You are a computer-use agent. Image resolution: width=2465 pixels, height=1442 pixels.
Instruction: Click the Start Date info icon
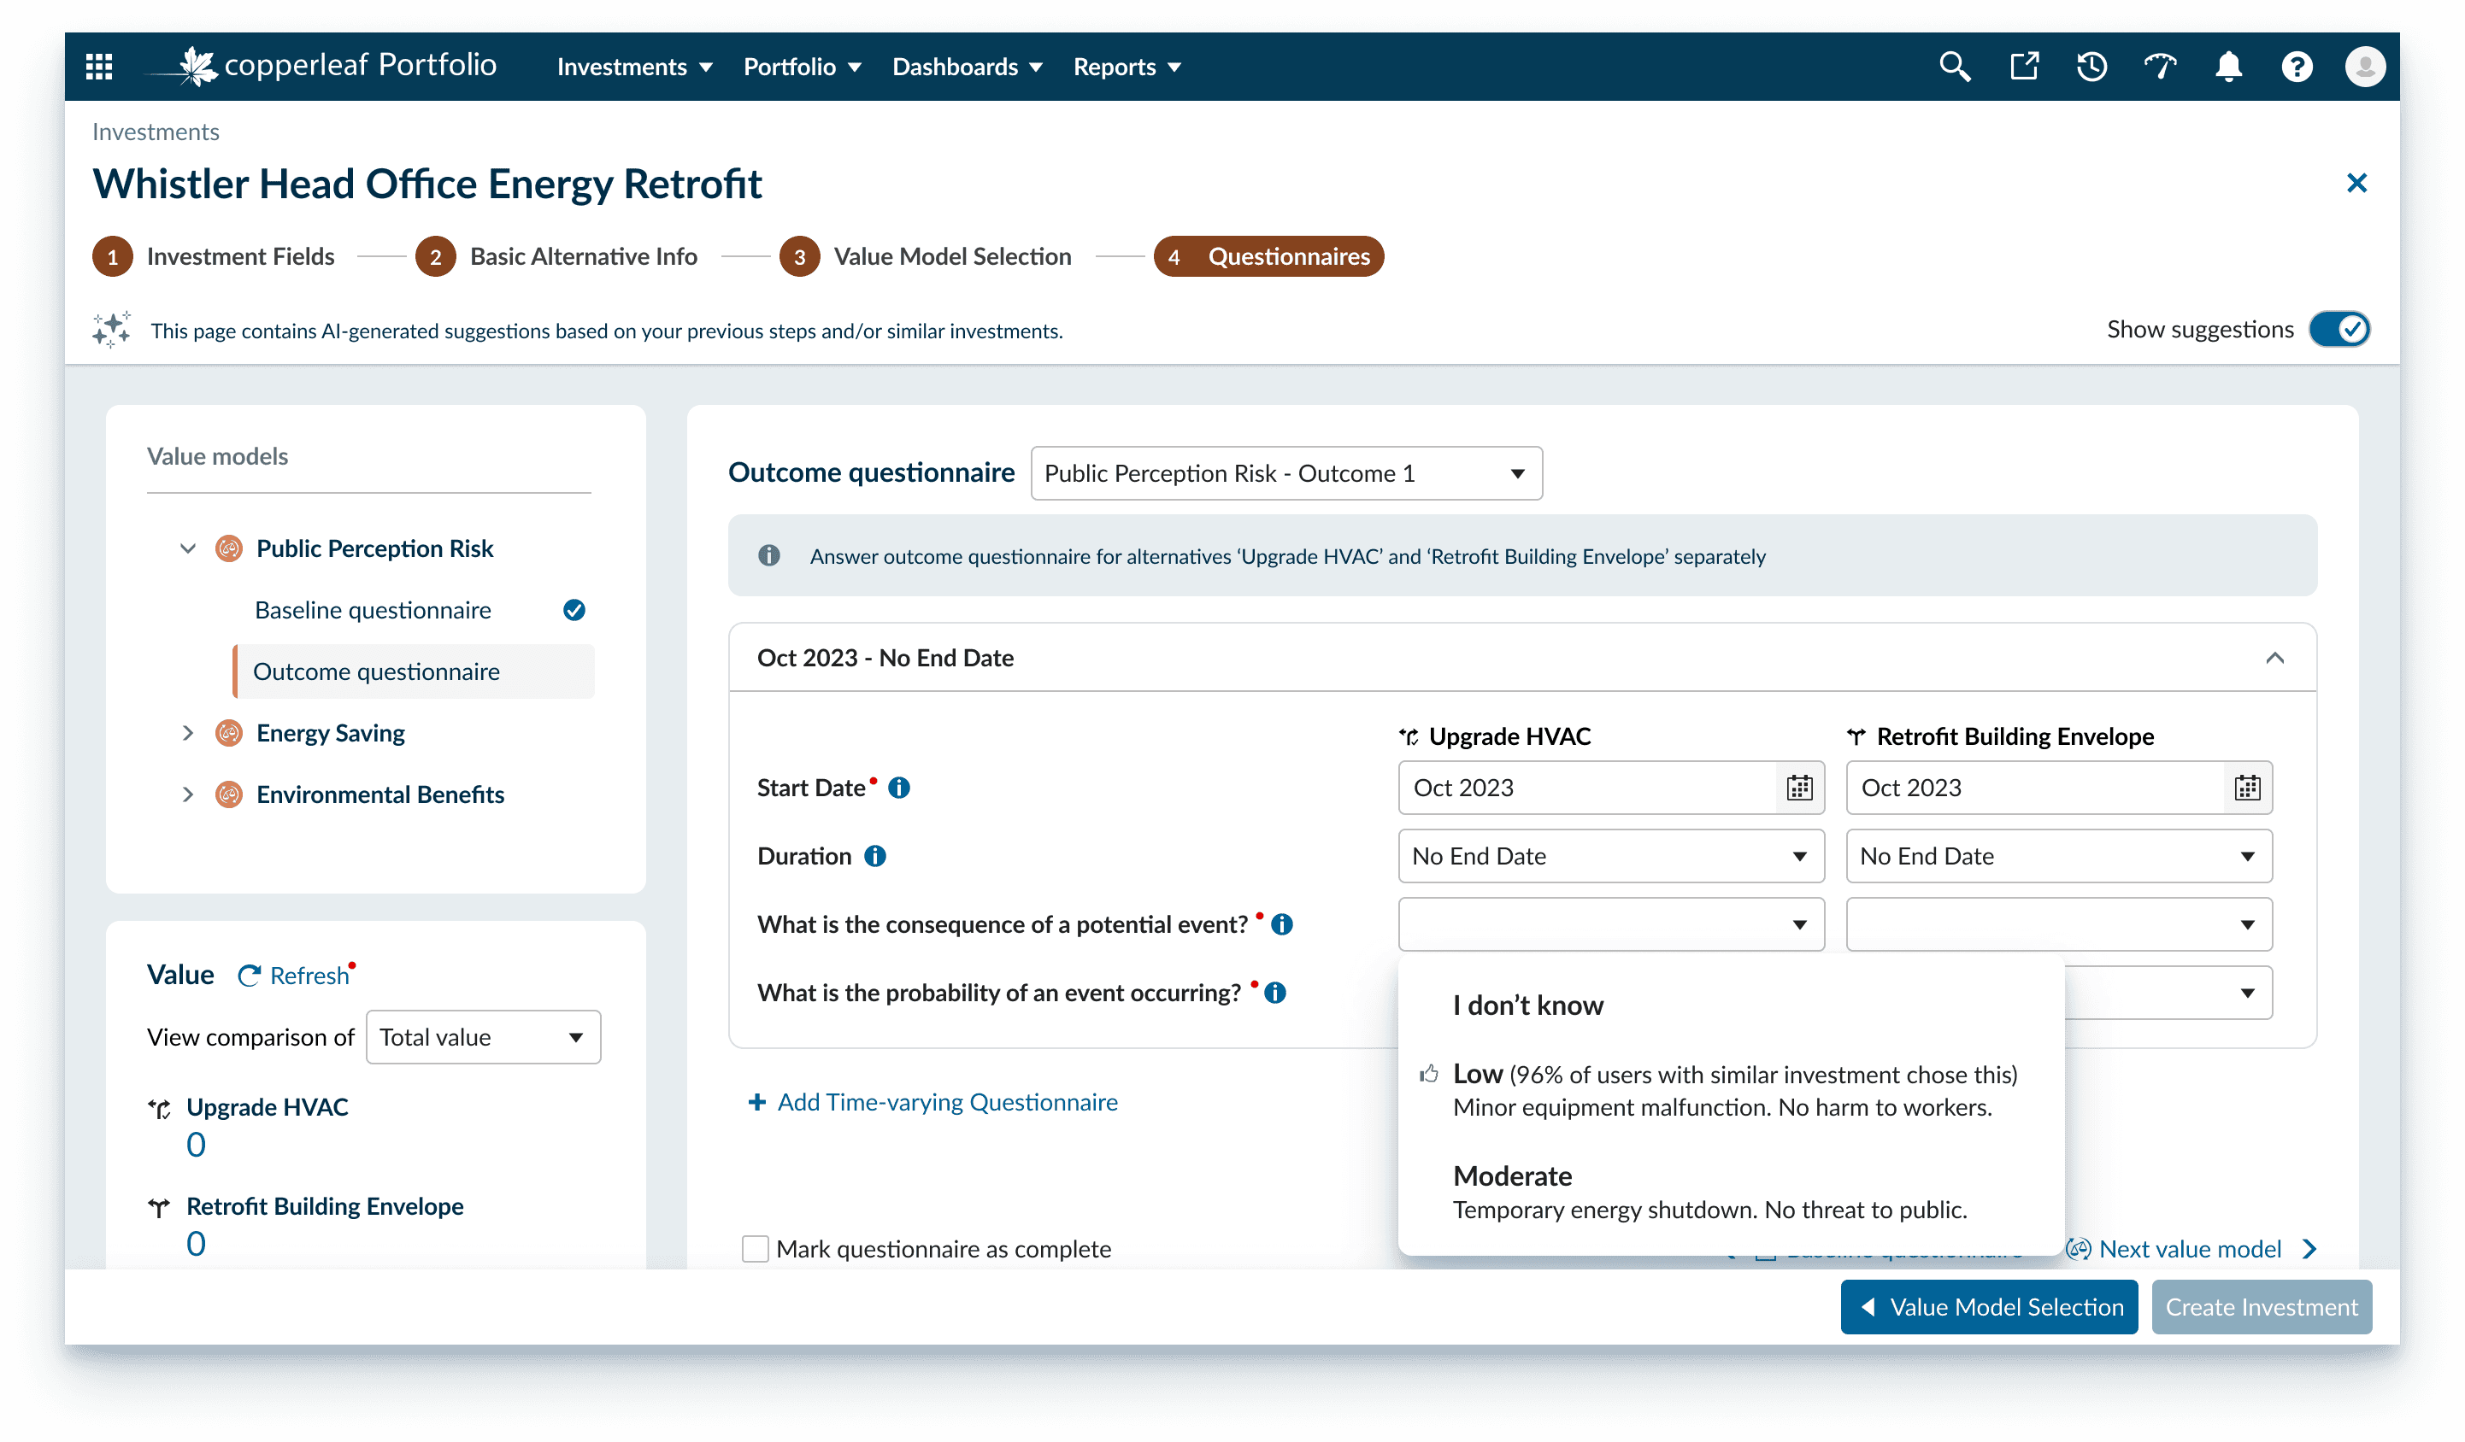(899, 788)
